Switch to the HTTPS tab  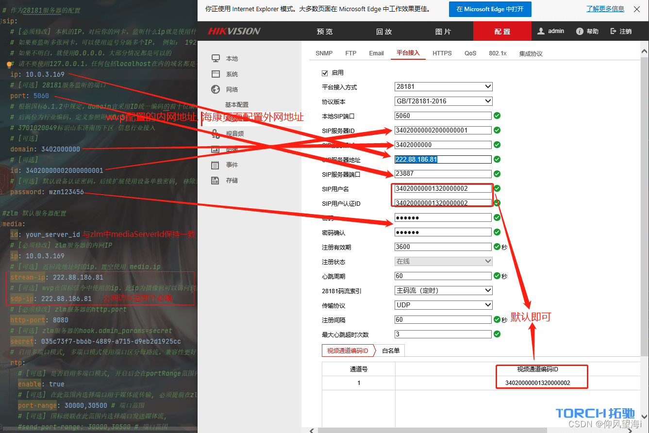pos(442,53)
